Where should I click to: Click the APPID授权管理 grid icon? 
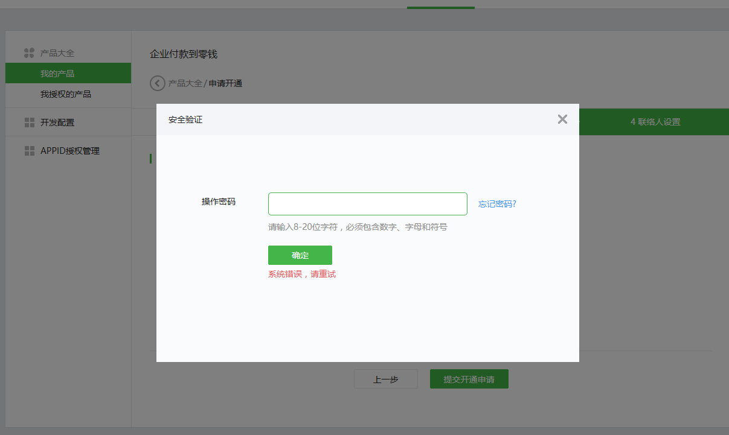pos(29,151)
